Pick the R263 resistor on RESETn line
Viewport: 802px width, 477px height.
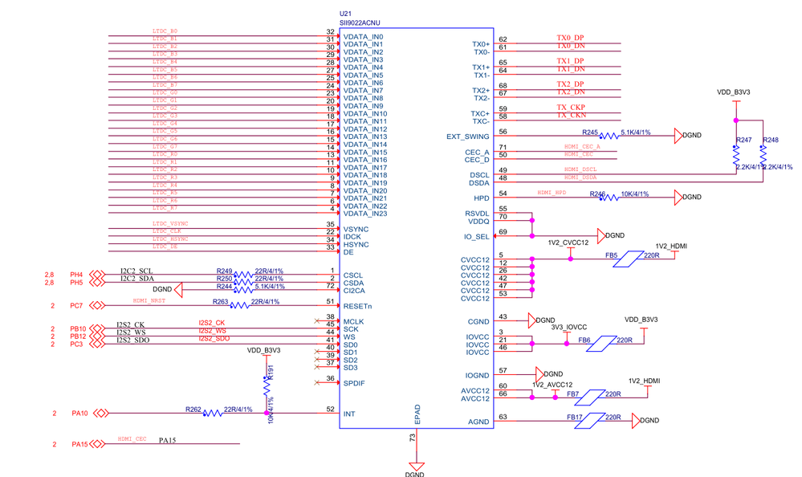(239, 305)
